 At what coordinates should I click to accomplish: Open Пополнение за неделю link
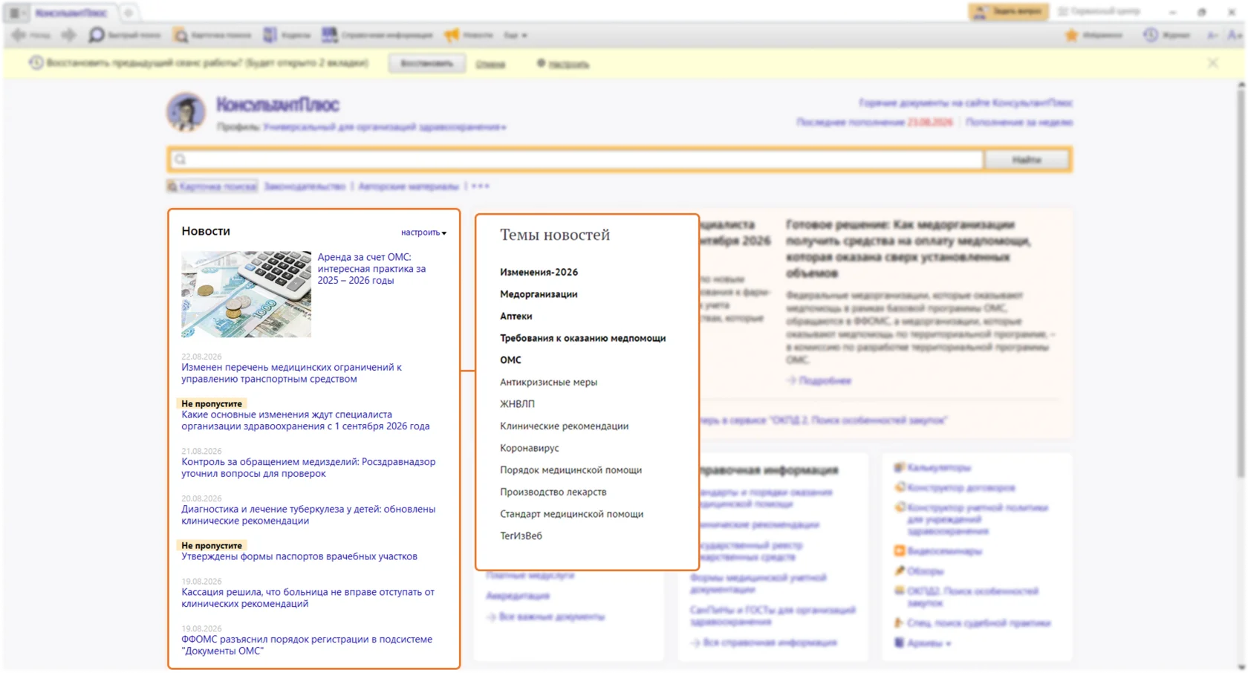(x=1019, y=122)
